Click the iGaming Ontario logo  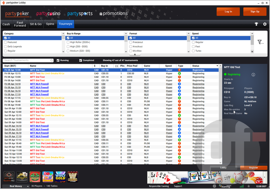click(225, 186)
